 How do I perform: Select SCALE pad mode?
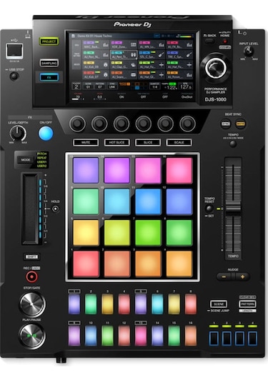(179, 142)
